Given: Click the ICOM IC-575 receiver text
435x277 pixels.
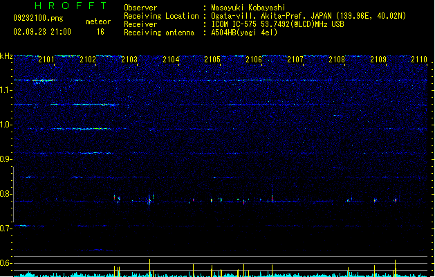Looking at the screenshot, I should [x=277, y=24].
